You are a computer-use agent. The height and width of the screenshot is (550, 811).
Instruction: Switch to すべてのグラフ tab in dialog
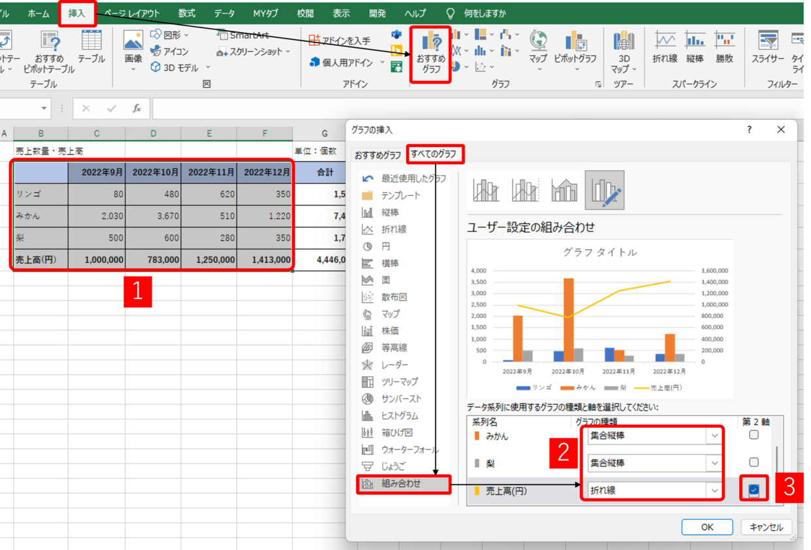tap(434, 155)
